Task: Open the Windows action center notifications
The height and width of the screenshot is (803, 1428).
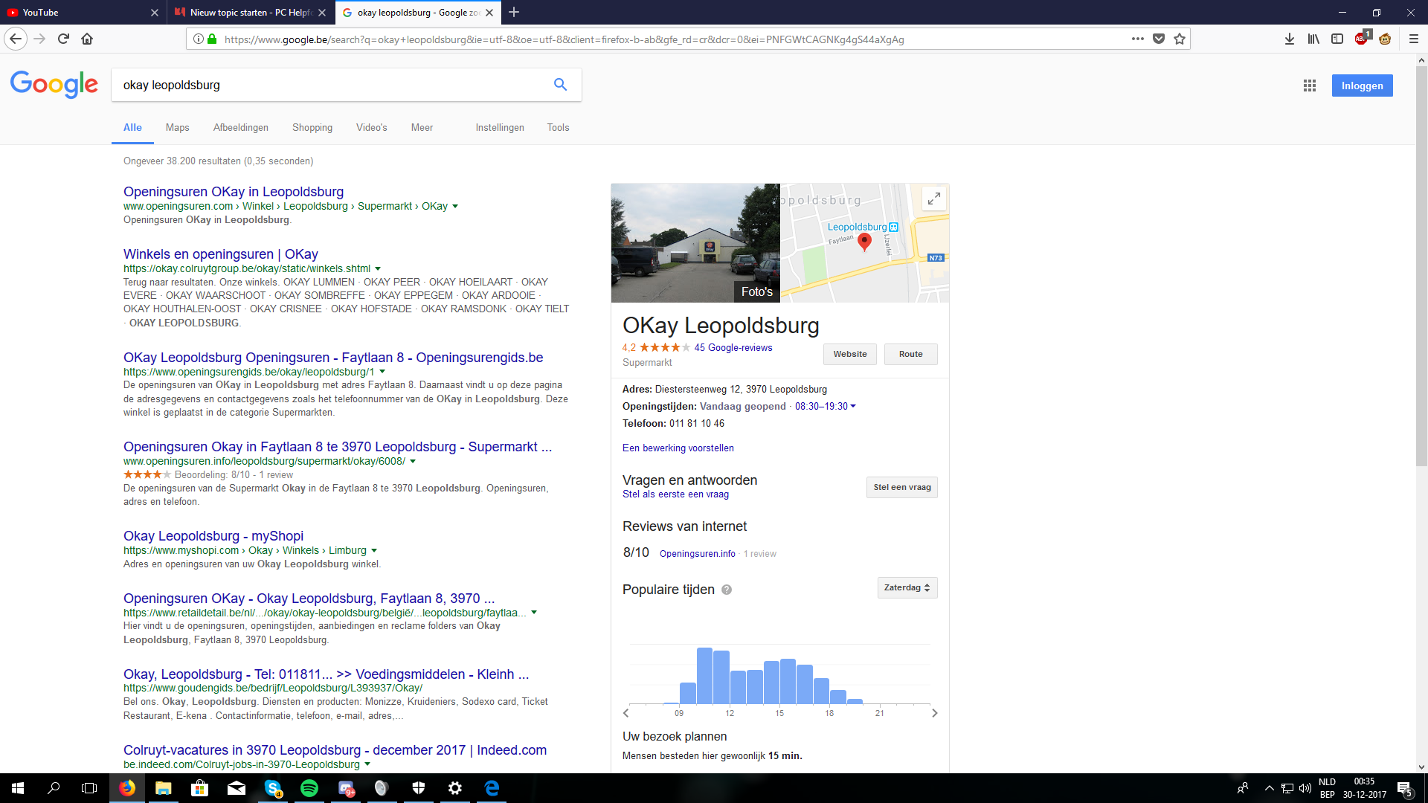Action: pos(1405,788)
